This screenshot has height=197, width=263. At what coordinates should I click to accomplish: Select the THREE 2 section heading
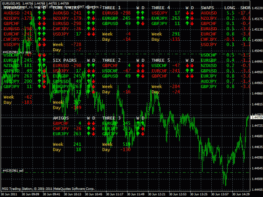coord(112,60)
